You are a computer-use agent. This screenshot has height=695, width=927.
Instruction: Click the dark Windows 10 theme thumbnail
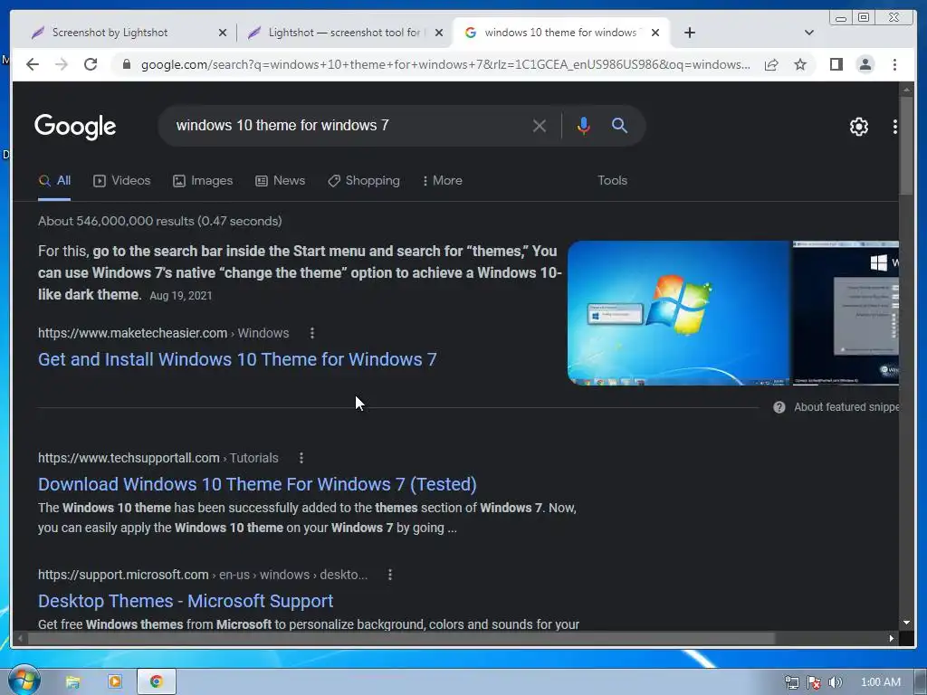[846, 312]
